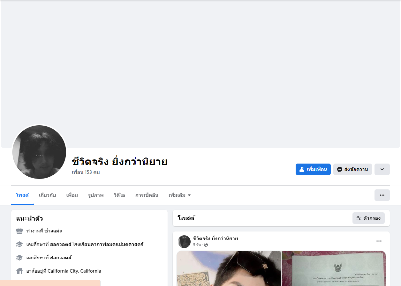Expand the chevron dropdown beside ส่งข้อความ
The height and width of the screenshot is (286, 401).
pyautogui.click(x=382, y=169)
